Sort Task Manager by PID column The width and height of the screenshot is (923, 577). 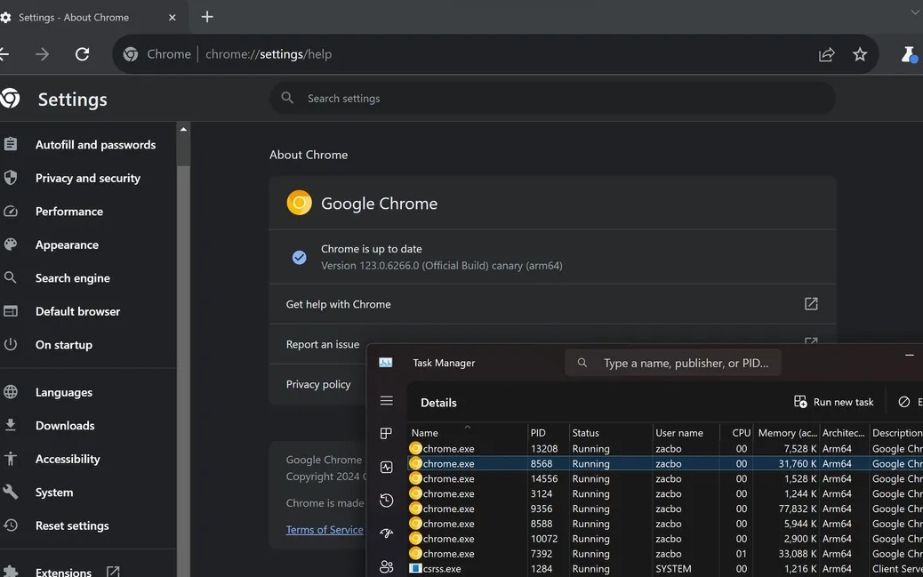pos(548,433)
